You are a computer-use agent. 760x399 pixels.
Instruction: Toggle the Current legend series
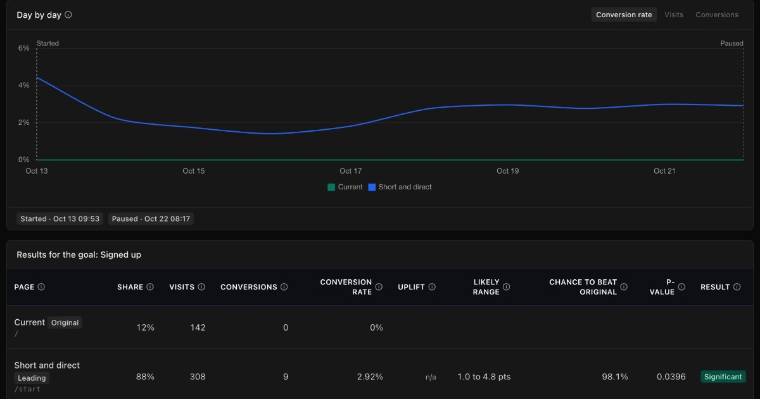tap(345, 187)
